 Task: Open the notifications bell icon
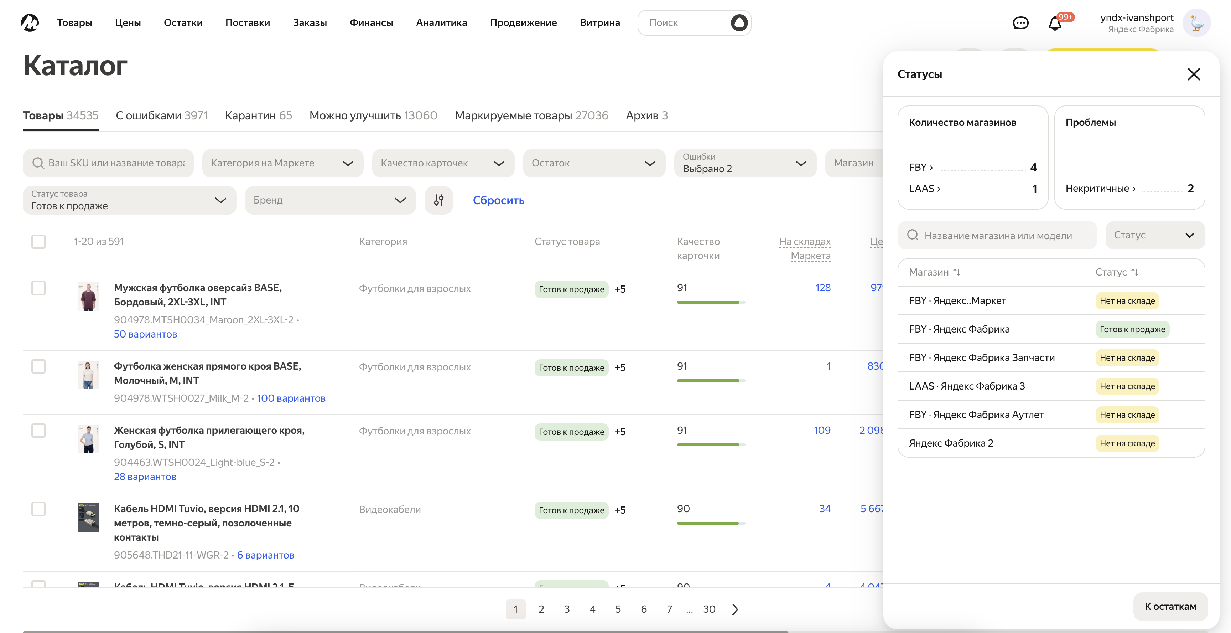(x=1055, y=23)
